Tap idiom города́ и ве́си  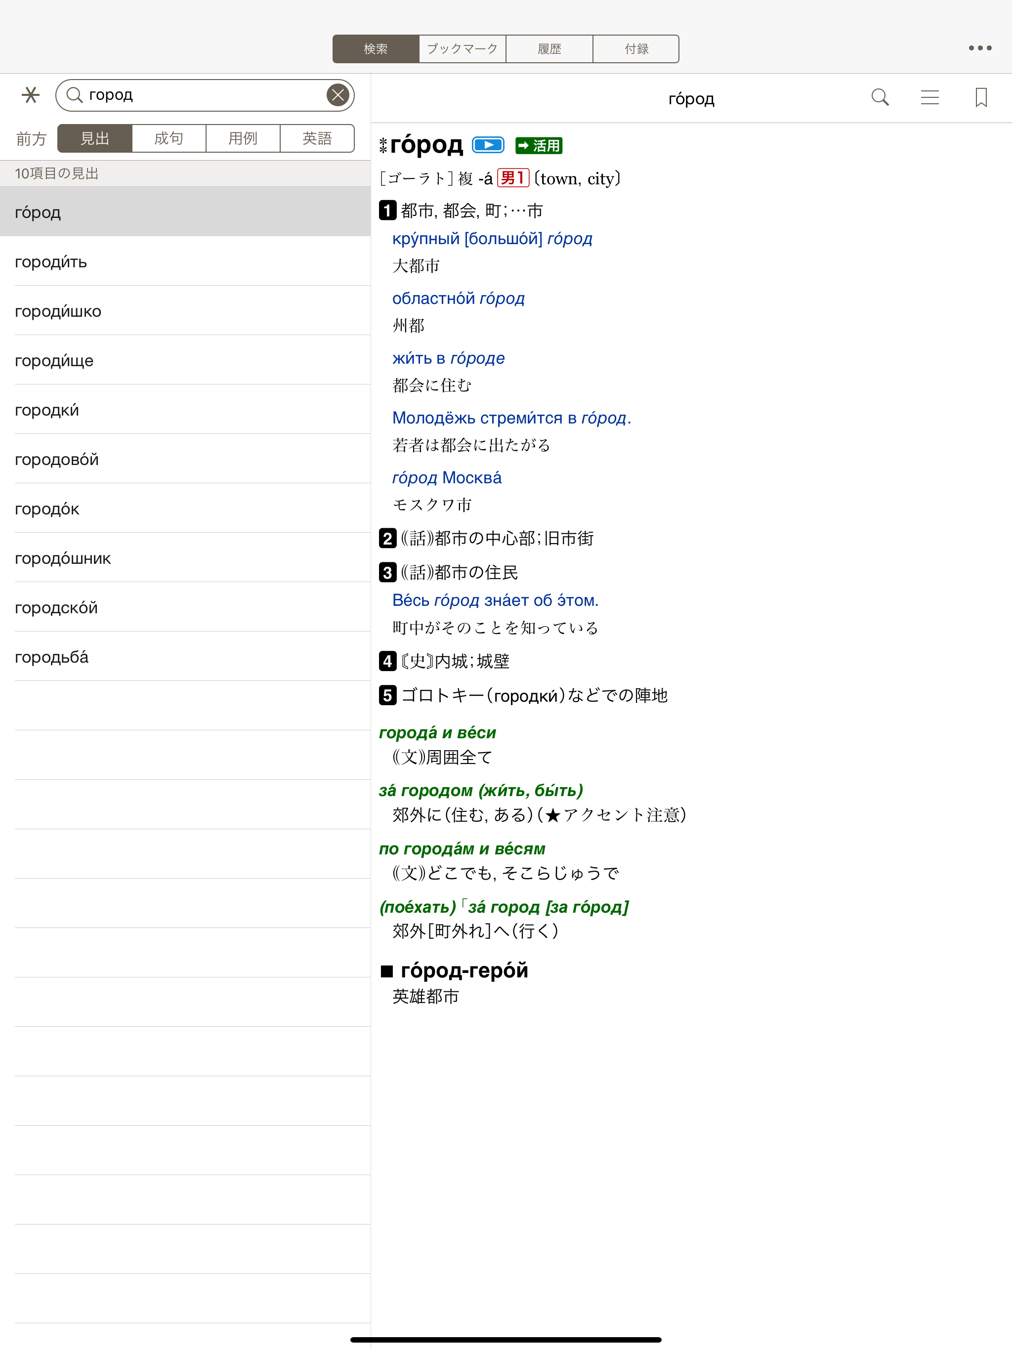(x=438, y=732)
